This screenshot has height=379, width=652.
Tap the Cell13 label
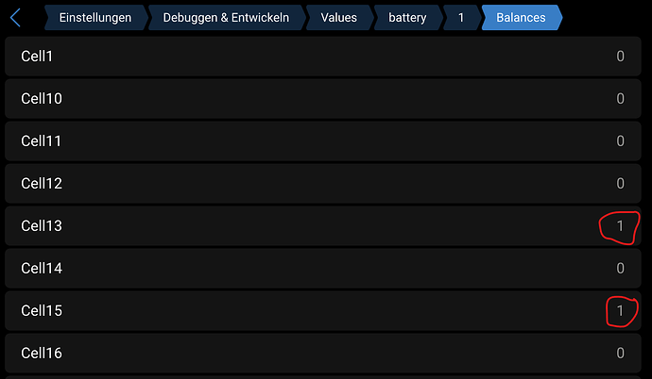pos(42,226)
